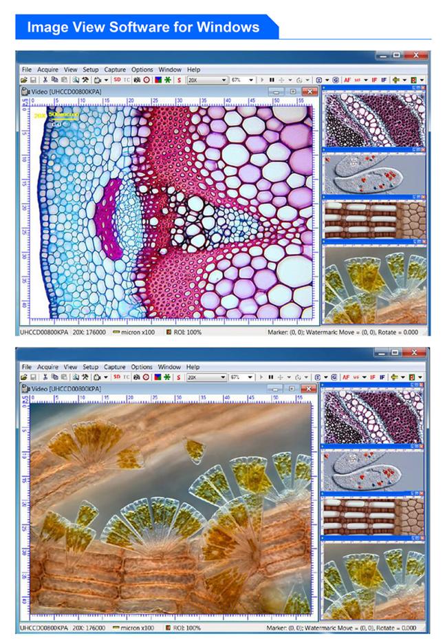Click the scissors cut icon in the top window
The height and width of the screenshot is (640, 447).
[x=45, y=80]
